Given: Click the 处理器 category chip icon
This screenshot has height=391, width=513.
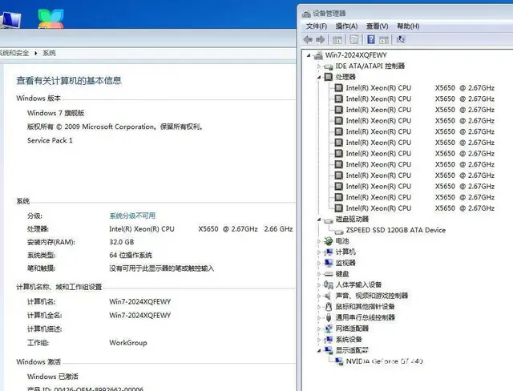Looking at the screenshot, I should click(329, 77).
